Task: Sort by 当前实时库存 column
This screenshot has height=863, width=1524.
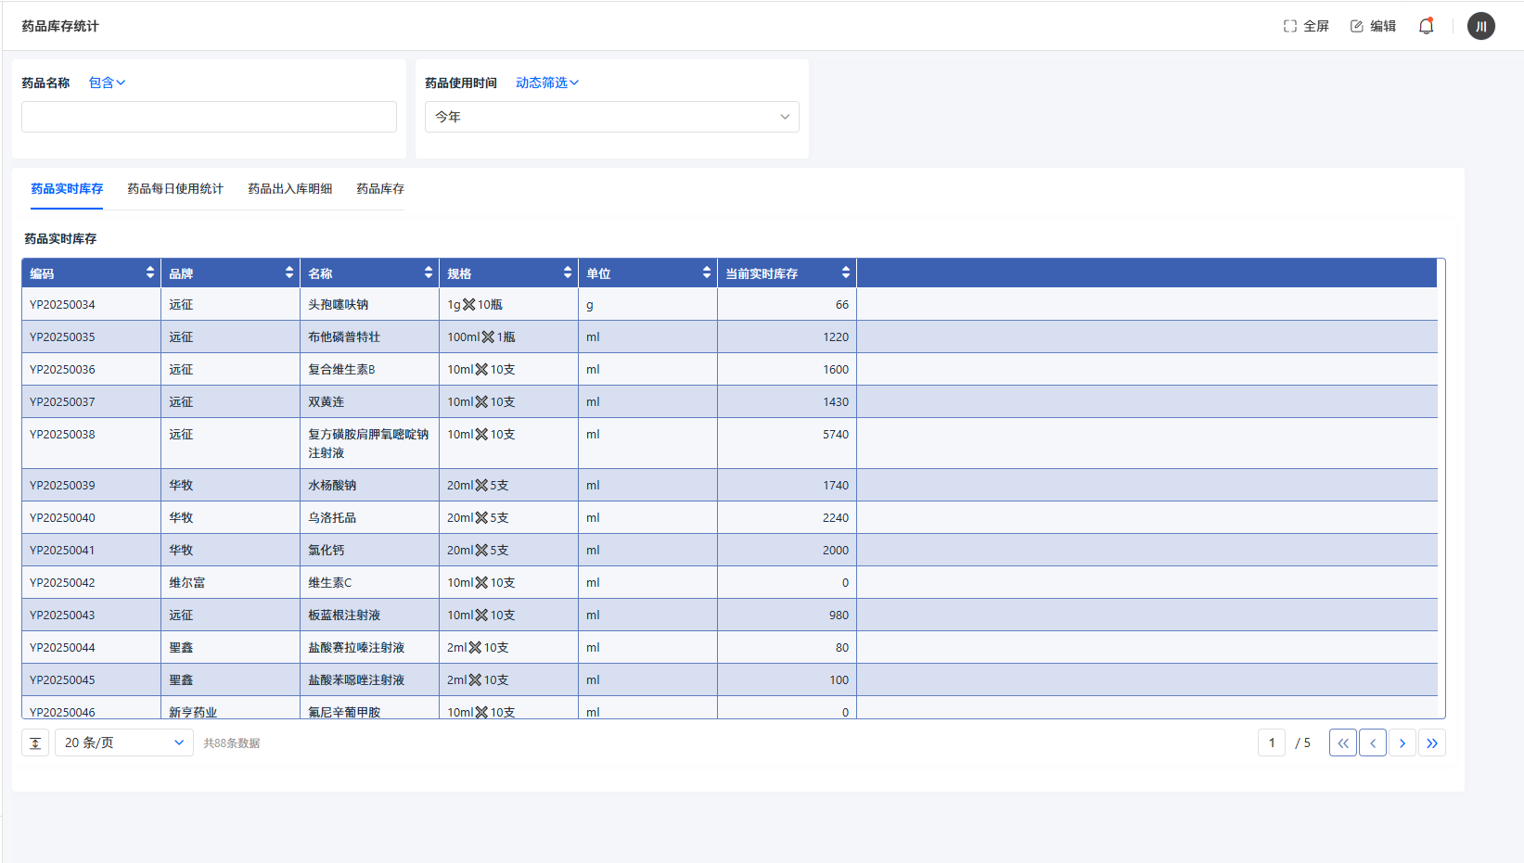Action: pos(845,273)
